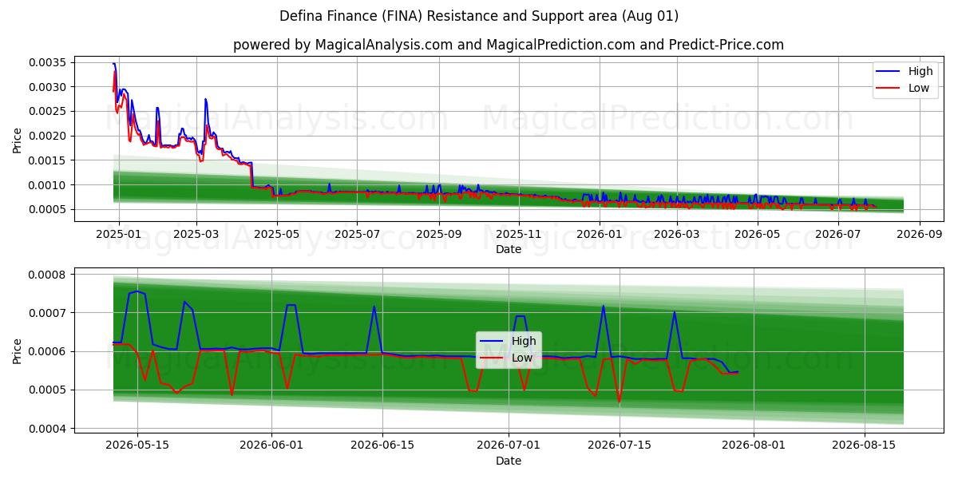Click the 2026-07 date tick label
The height and width of the screenshot is (479, 958).
837,234
